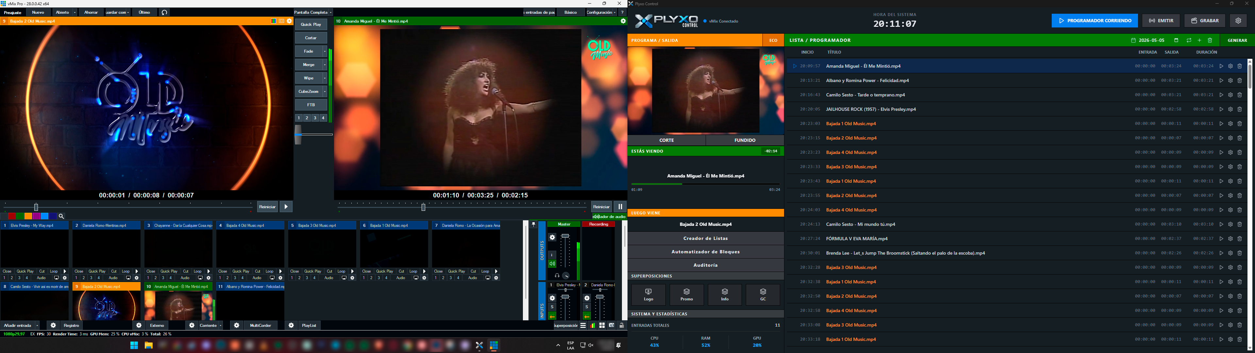
Task: Click GC overlay button in Superposiciones
Action: click(763, 294)
